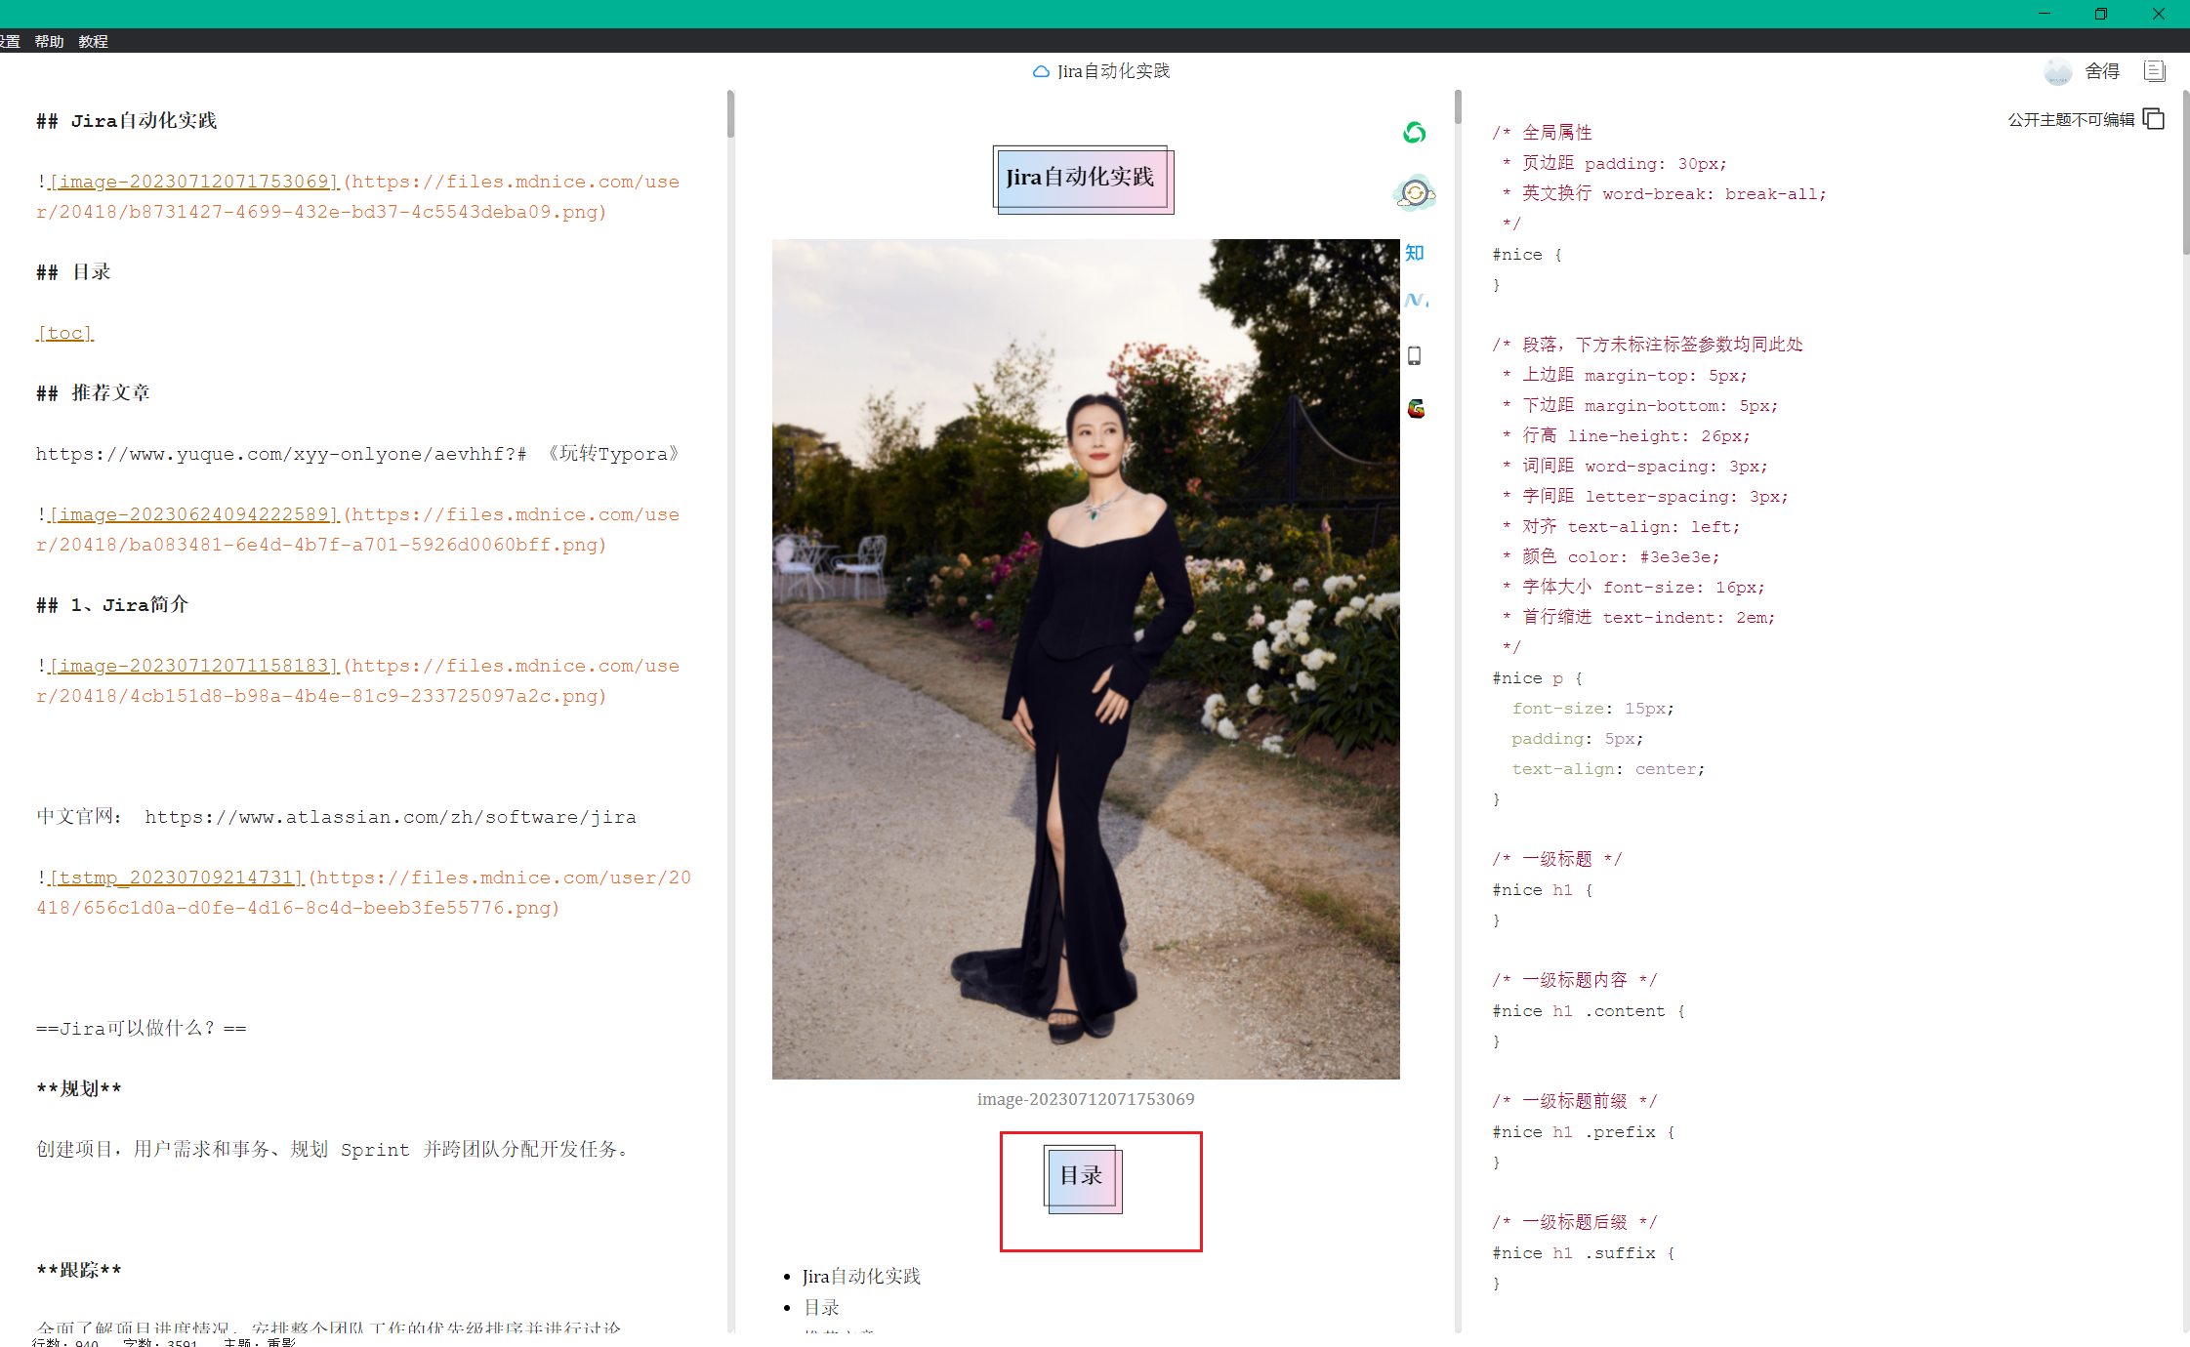Click the copy icon beside 公开主题不可编辑
Screen dimensions: 2190x1347
2153,119
